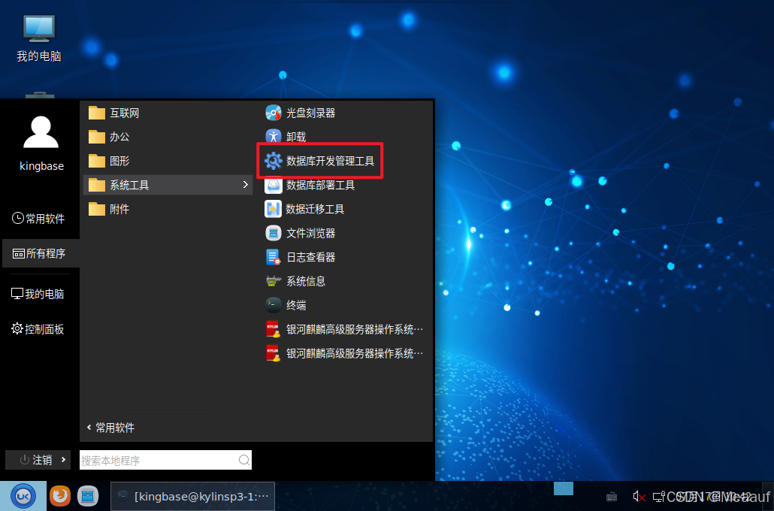Click the search magnifier icon
This screenshot has height=511, width=774.
(x=244, y=460)
